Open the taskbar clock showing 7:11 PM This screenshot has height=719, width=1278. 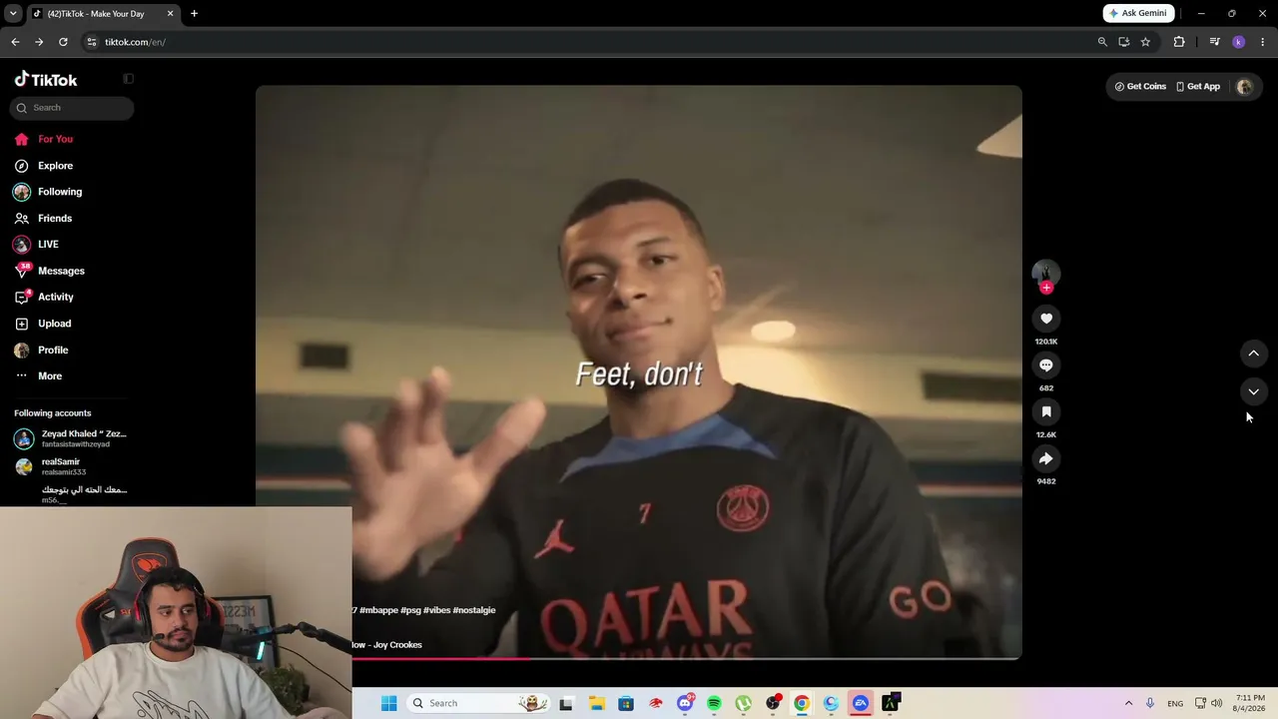pos(1249,703)
